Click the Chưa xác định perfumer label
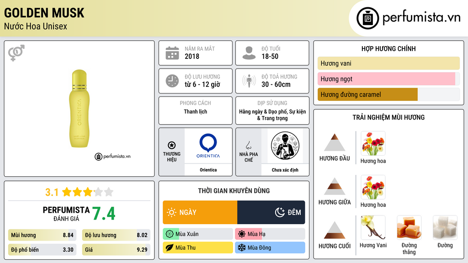The image size is (468, 263). pyautogui.click(x=285, y=170)
